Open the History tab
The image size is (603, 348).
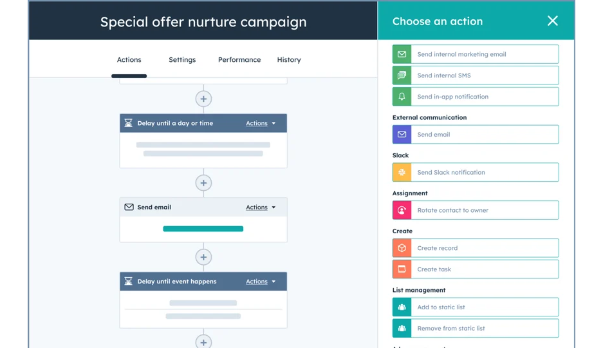tap(289, 60)
